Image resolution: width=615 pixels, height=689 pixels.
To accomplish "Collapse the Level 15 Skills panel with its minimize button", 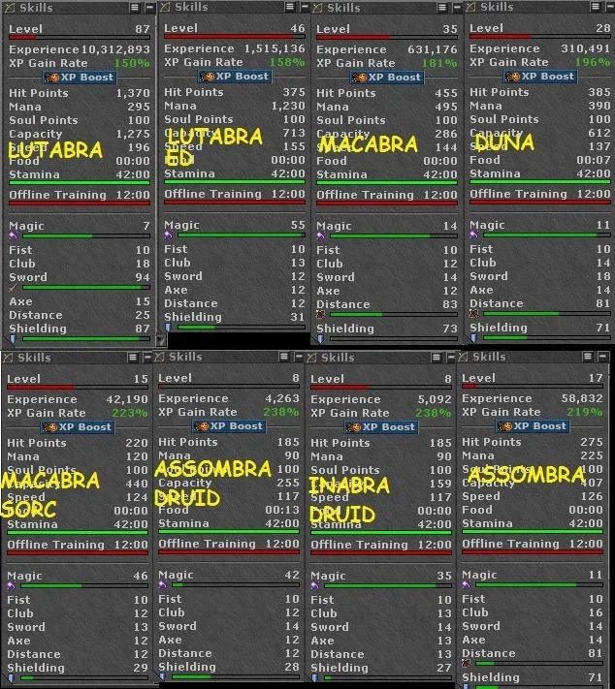I will tap(147, 358).
